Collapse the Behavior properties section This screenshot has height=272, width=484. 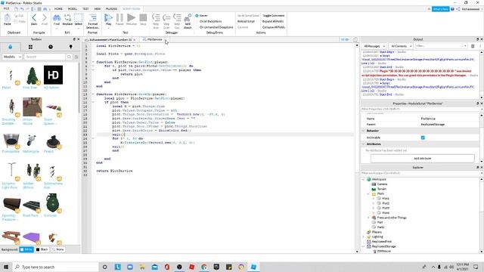tap(363, 131)
